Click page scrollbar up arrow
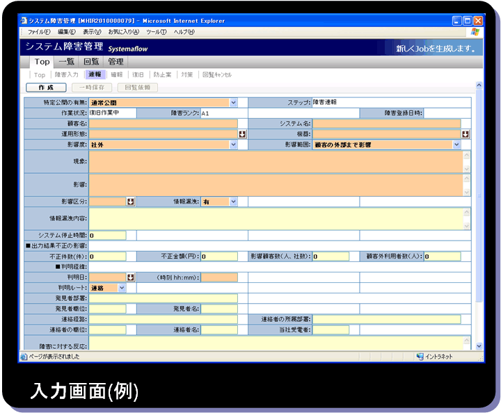 (x=479, y=85)
